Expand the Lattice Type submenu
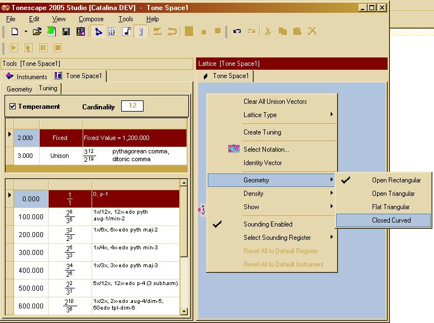This screenshot has height=323, width=434. 272,115
